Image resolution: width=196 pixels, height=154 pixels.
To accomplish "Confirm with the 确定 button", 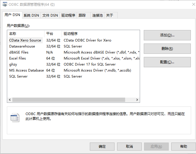I will 102,147.
